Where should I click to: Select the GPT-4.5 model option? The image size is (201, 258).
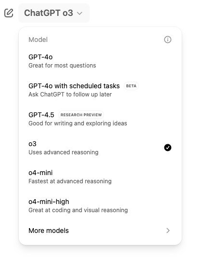tap(100, 119)
